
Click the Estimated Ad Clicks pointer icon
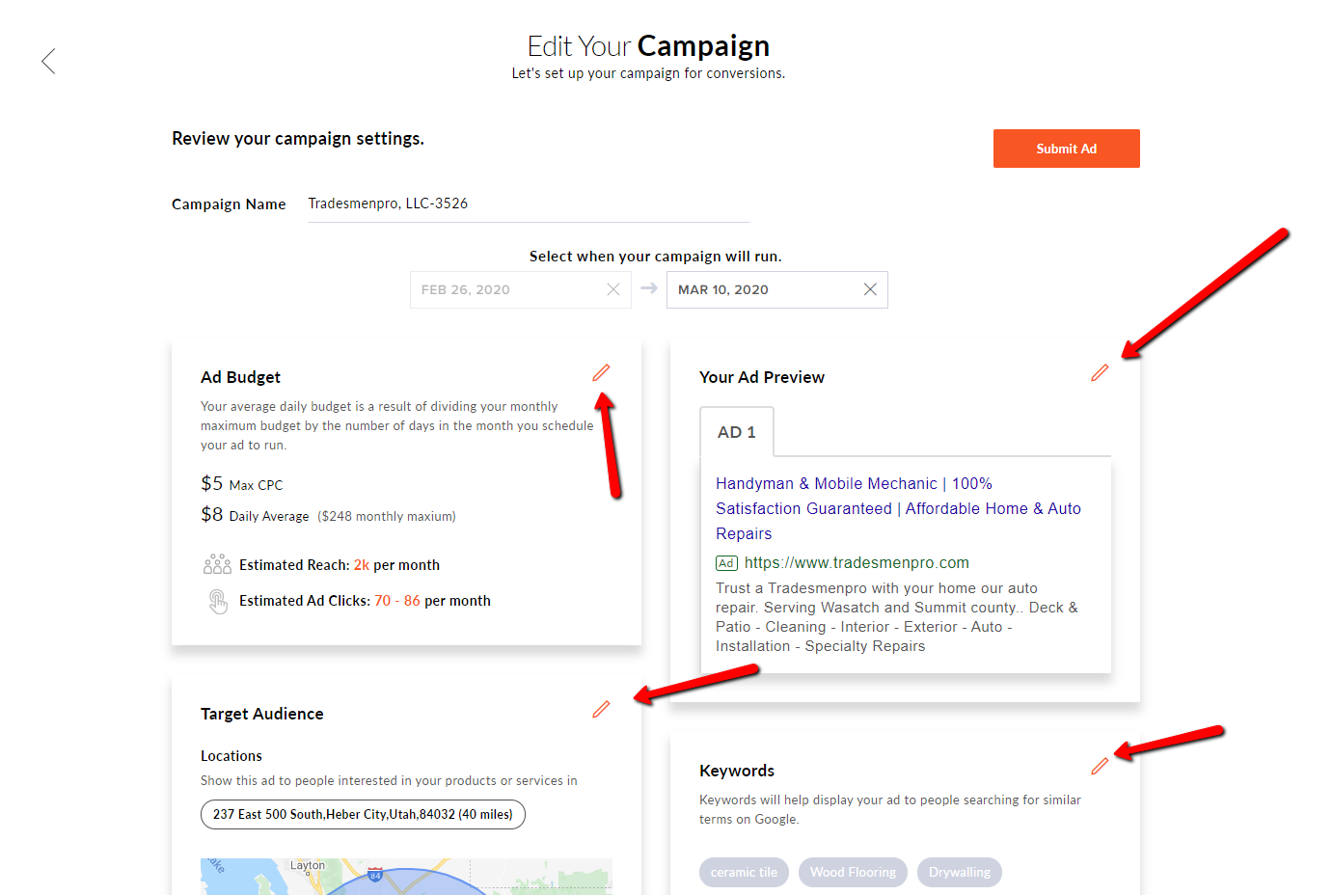[x=218, y=601]
